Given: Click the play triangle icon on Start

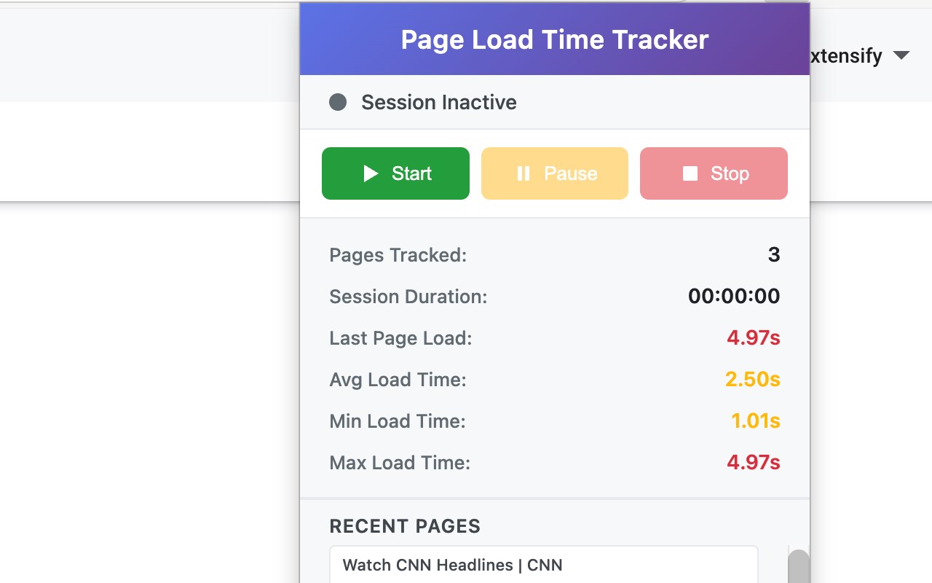Looking at the screenshot, I should tap(371, 173).
